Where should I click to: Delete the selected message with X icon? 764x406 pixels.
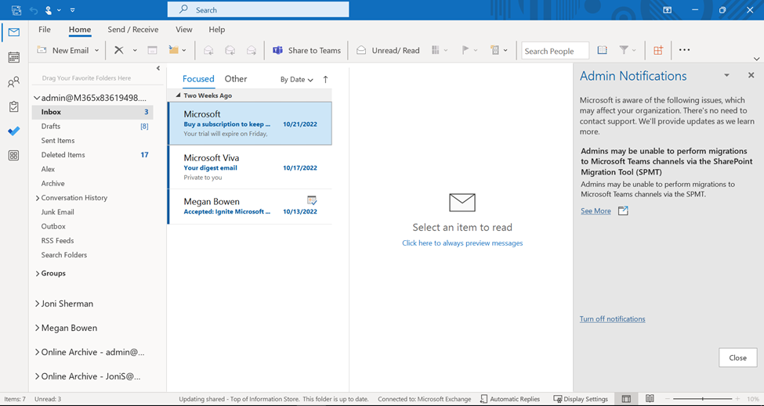pos(119,50)
